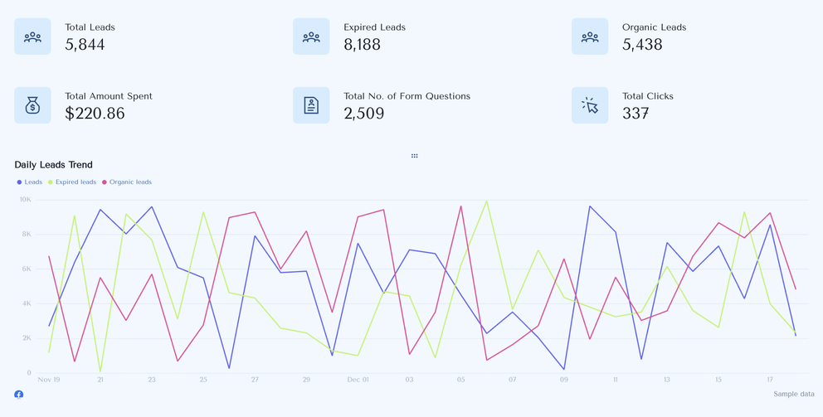Click the Total Leads people icon
823x417 pixels.
(32, 36)
